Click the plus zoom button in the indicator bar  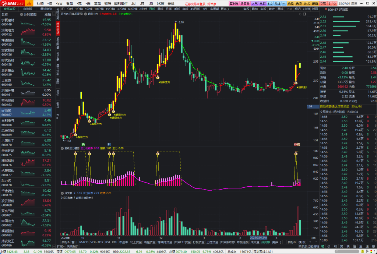click(310, 242)
